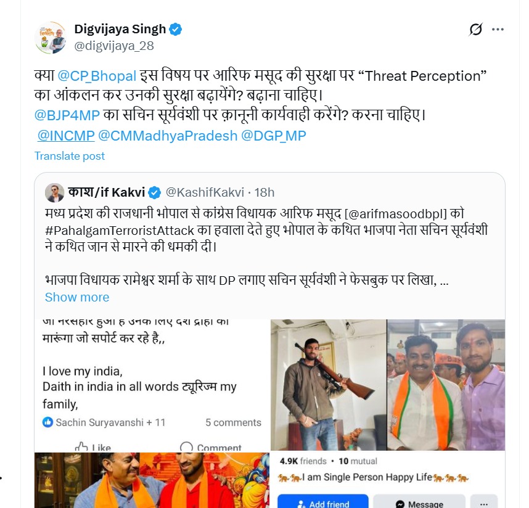Image resolution: width=529 pixels, height=508 pixels.
Task: Open the @CMMadhyaPradesh mention link
Action: pyautogui.click(x=168, y=136)
